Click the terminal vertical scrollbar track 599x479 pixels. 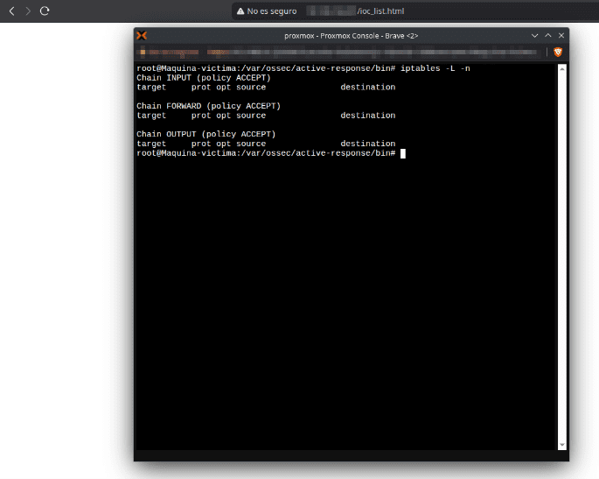pyautogui.click(x=561, y=263)
